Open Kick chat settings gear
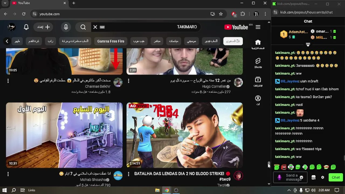 tap(323, 177)
